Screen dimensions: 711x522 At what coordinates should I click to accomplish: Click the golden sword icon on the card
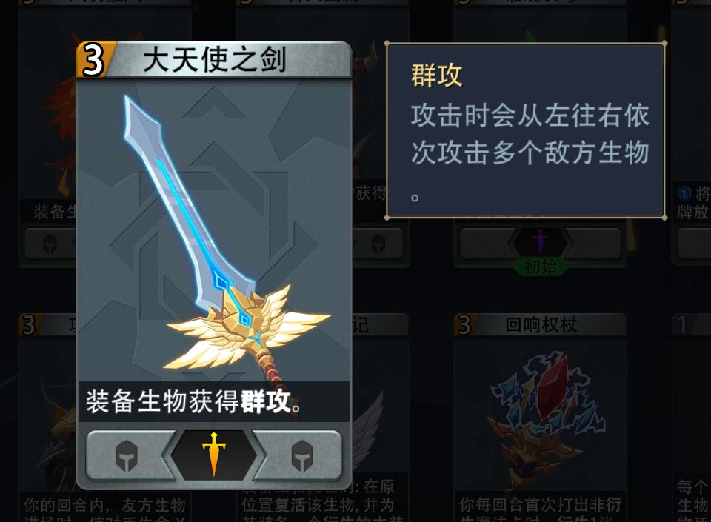tap(213, 454)
